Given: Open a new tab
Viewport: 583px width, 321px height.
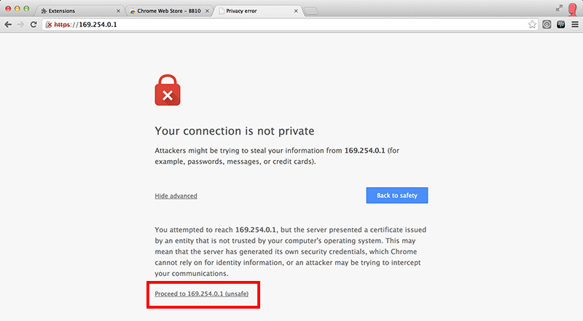Looking at the screenshot, I should pyautogui.click(x=311, y=12).
